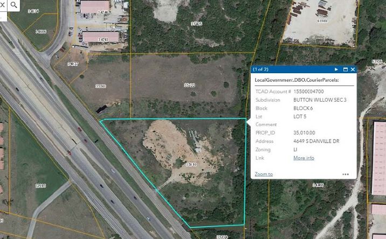Click parcel label 35422 on map
This screenshot has width=386, height=239.
click(189, 85)
